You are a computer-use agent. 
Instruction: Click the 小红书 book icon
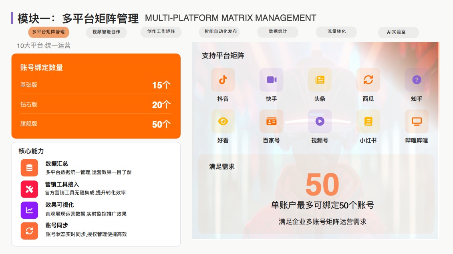click(368, 121)
